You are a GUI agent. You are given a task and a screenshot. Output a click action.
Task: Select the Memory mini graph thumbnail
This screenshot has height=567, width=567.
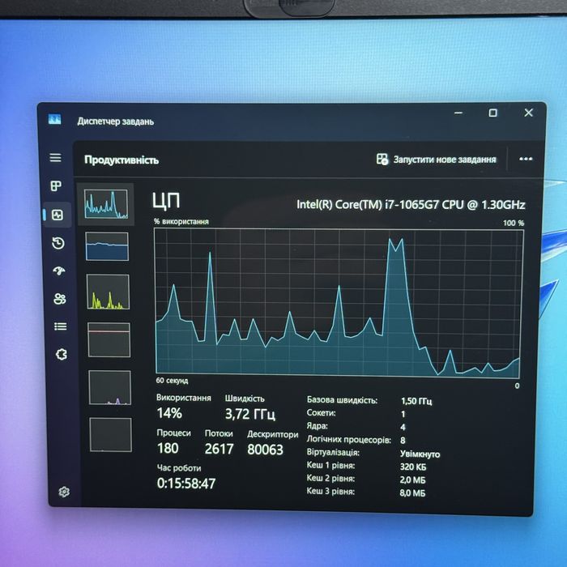[x=107, y=246]
